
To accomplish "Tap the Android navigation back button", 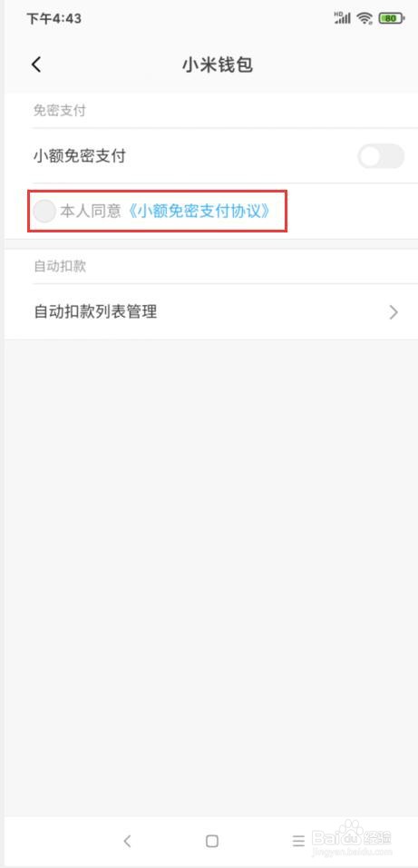I will coord(127,842).
